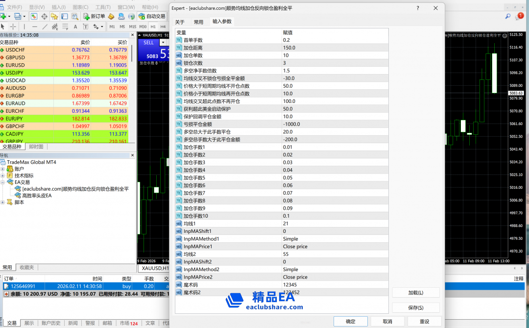
Task: Toggle the AutoTrading (自动交易) button
Action: tap(152, 16)
